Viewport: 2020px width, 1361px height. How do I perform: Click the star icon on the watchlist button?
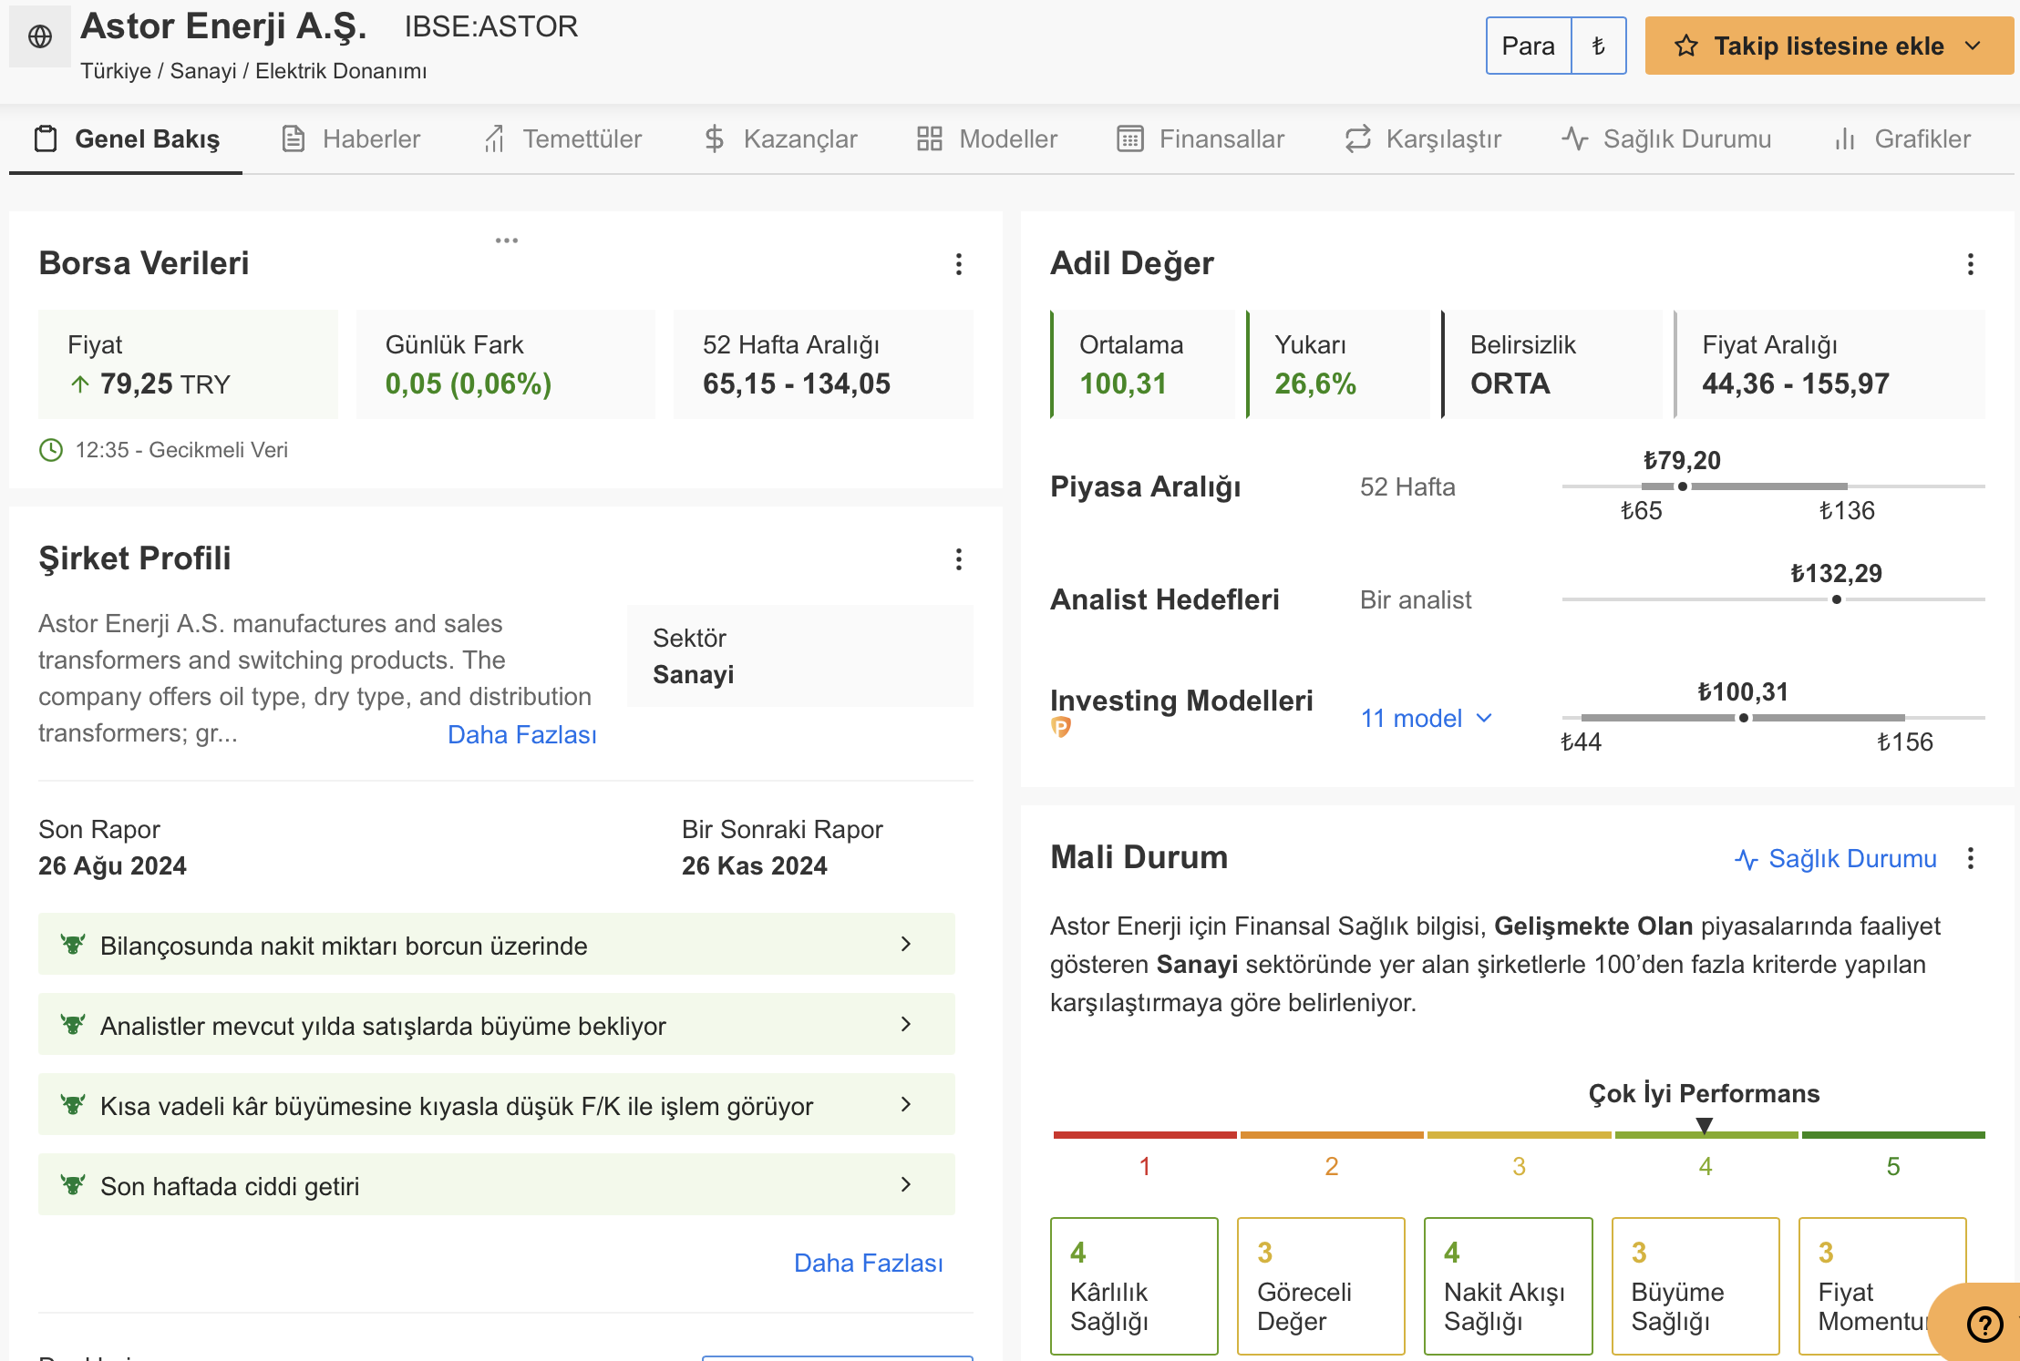tap(1685, 46)
